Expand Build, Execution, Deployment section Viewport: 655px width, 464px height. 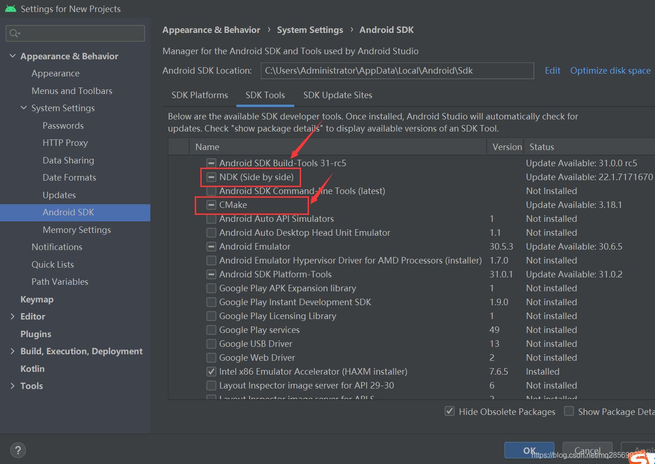coord(12,351)
